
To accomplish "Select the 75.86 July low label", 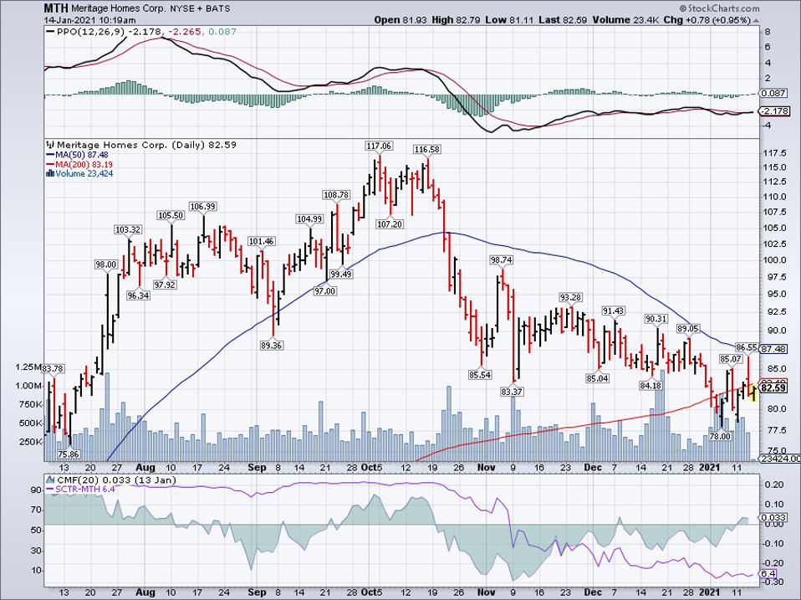I will click(69, 454).
